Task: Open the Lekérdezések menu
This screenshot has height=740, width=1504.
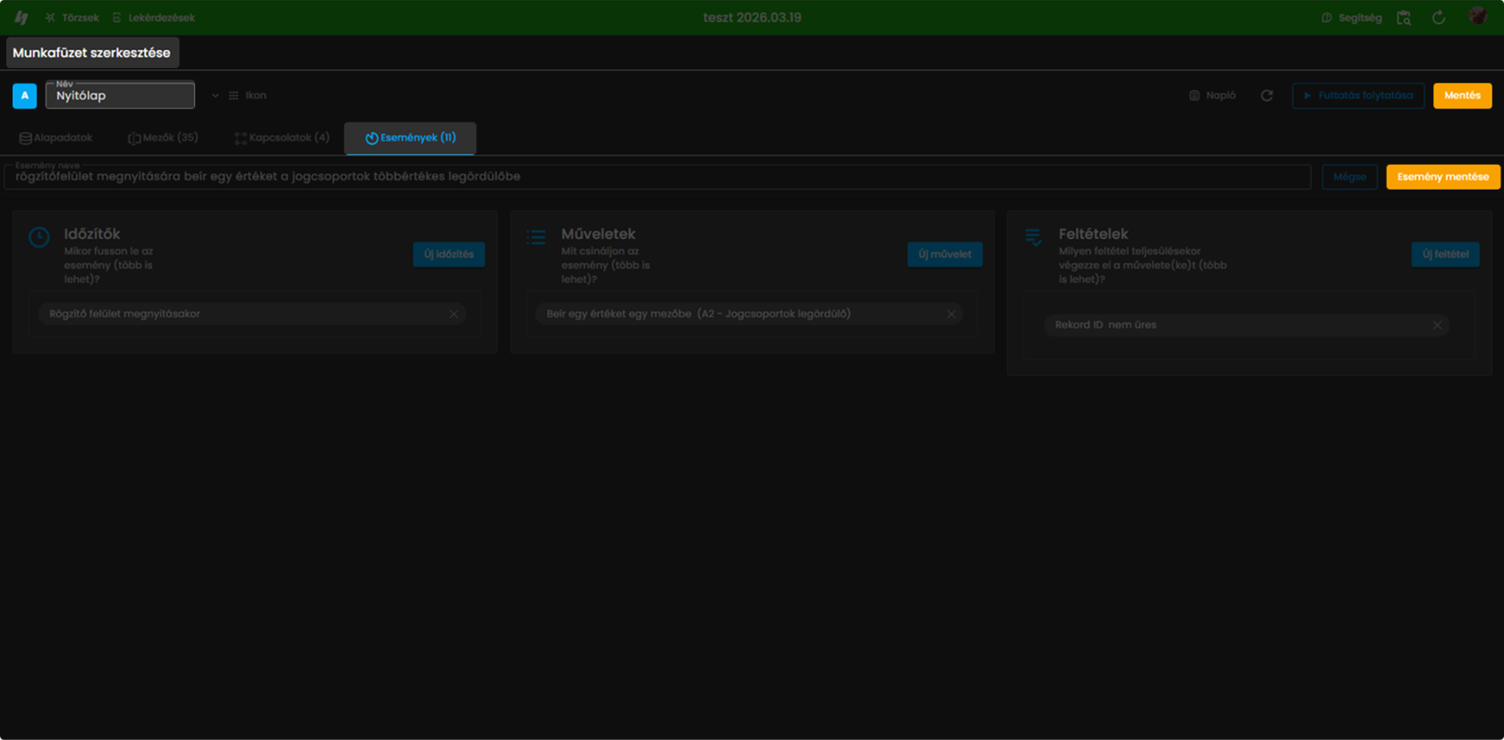Action: click(153, 18)
